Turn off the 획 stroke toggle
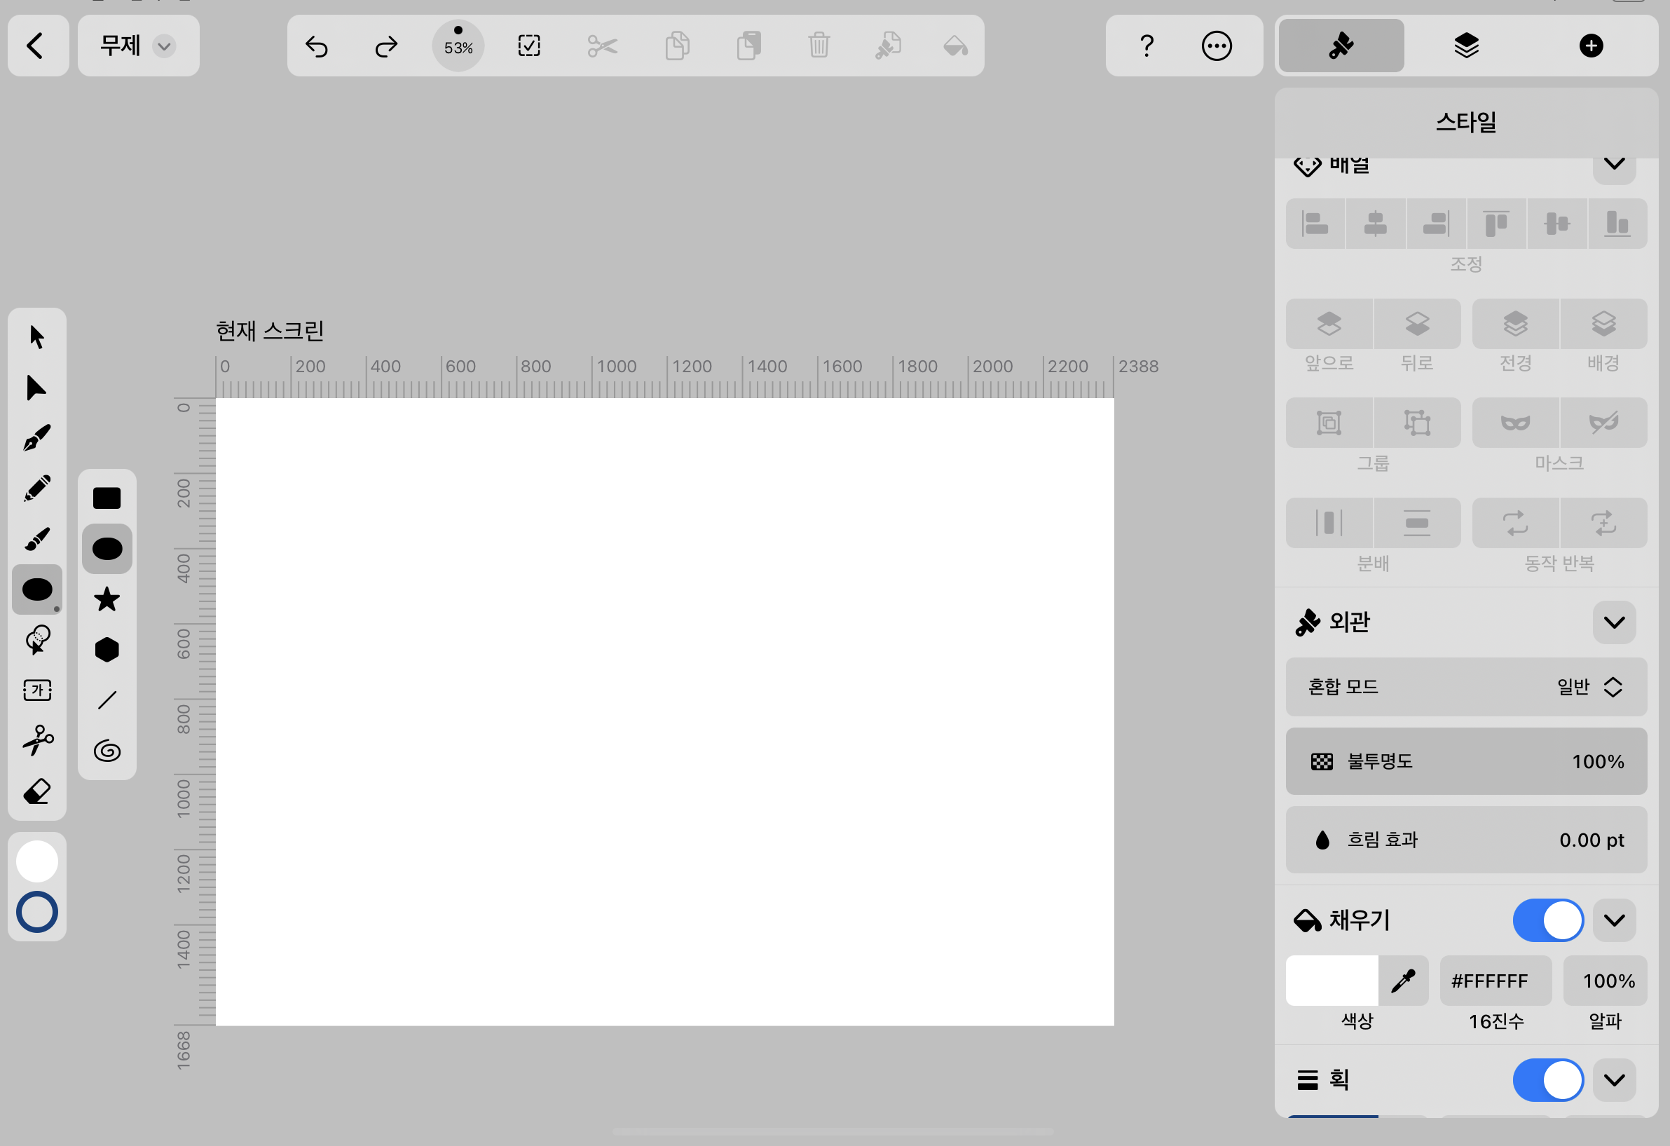1670x1146 pixels. [1547, 1080]
